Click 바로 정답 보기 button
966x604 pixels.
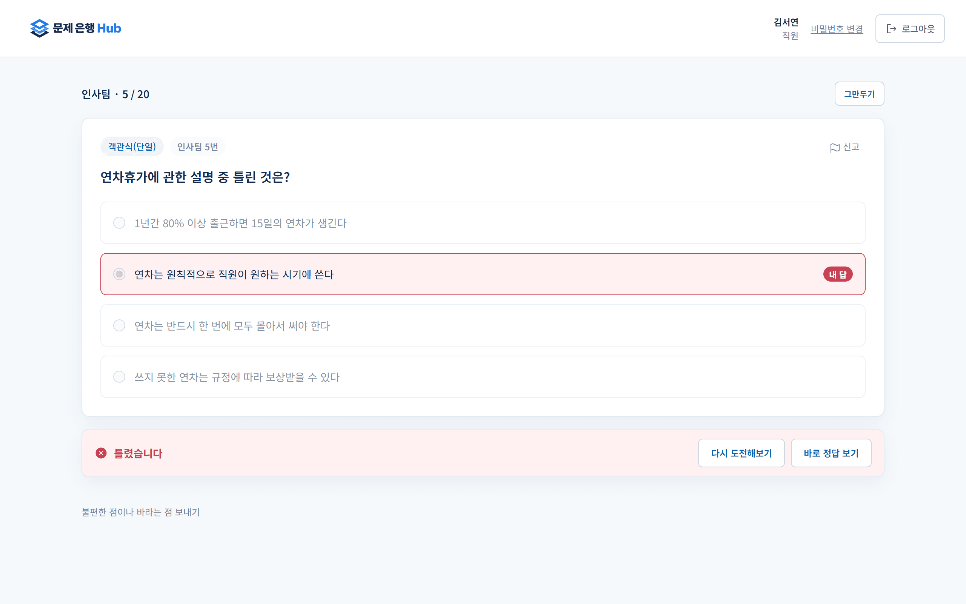click(831, 453)
